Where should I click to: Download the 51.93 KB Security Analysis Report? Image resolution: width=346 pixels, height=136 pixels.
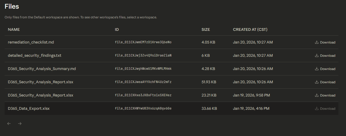[325, 82]
